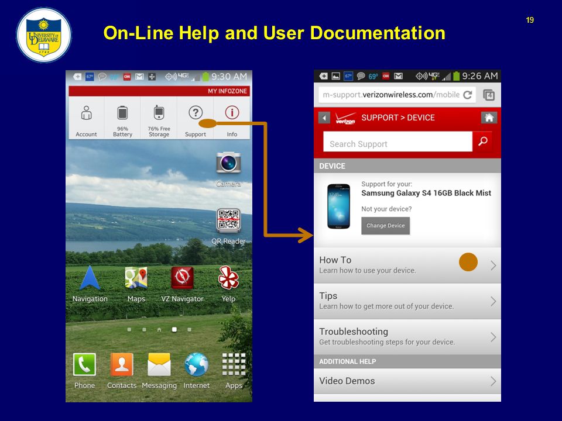Open the Troubleshooting section
Image resolution: width=562 pixels, height=421 pixels.
(x=407, y=337)
